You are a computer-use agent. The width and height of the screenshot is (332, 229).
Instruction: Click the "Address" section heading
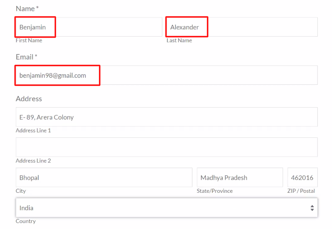coord(29,98)
